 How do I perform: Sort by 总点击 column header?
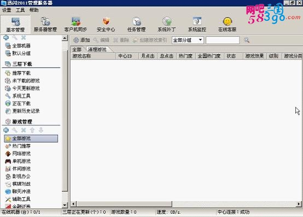click(167, 56)
